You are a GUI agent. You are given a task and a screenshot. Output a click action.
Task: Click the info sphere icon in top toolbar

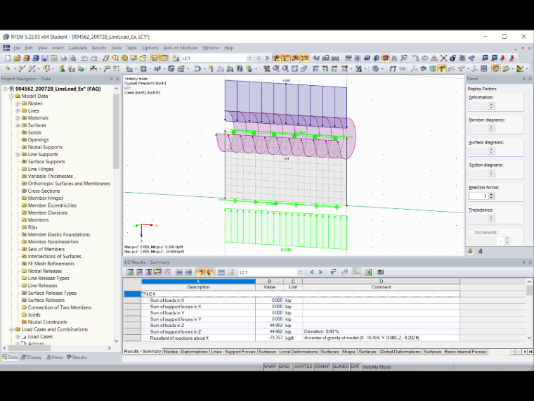tap(452, 58)
